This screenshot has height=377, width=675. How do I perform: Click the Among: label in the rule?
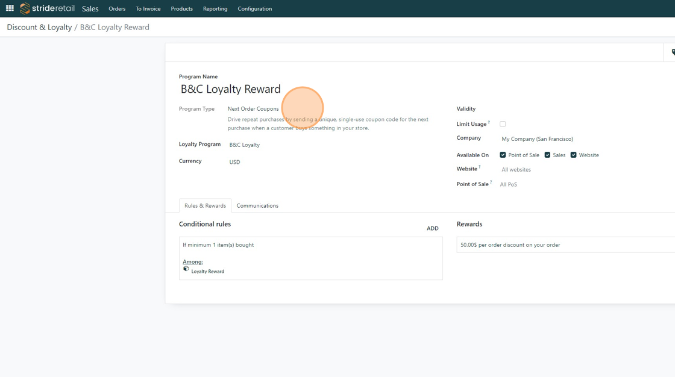pyautogui.click(x=192, y=261)
